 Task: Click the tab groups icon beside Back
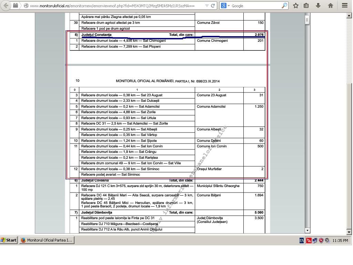click(16, 6)
